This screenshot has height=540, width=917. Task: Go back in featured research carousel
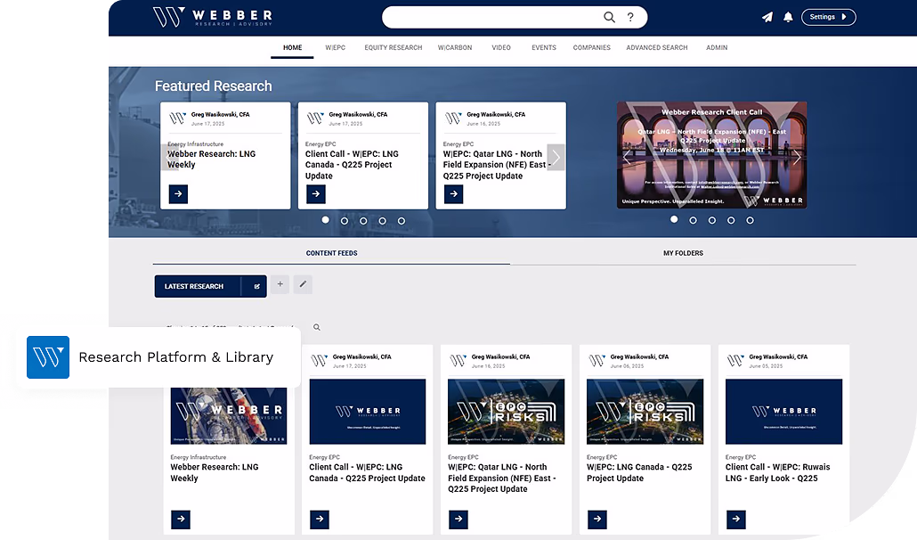point(169,157)
